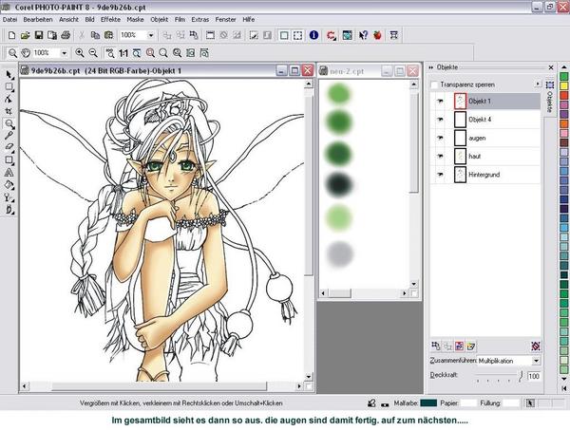
Task: Open the Objekt menu
Action: [x=160, y=20]
